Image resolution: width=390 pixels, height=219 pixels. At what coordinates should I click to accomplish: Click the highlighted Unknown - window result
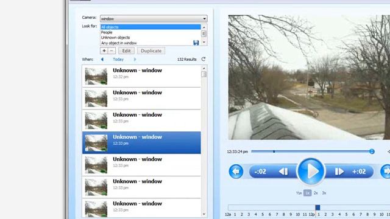click(x=141, y=143)
